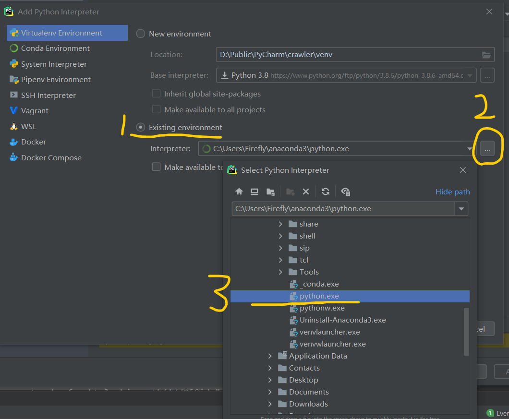Expand the shell folder
The width and height of the screenshot is (509, 419).
[x=280, y=236]
